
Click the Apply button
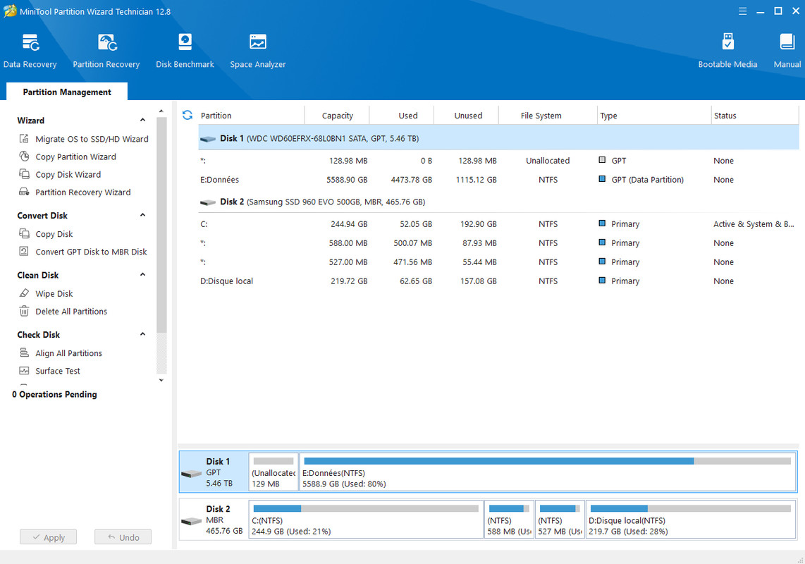(x=48, y=537)
